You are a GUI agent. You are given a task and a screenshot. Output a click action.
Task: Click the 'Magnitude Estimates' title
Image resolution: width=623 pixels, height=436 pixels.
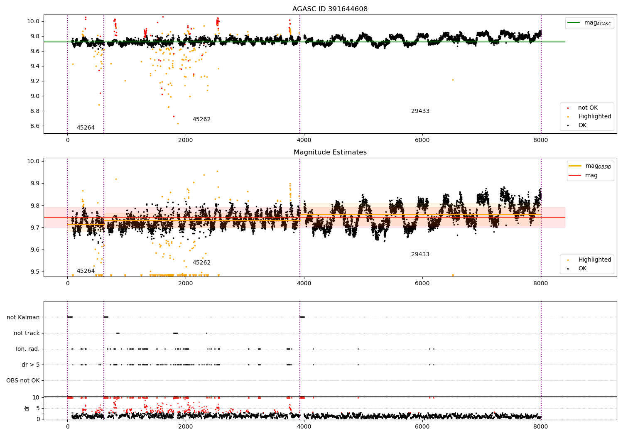[330, 152]
